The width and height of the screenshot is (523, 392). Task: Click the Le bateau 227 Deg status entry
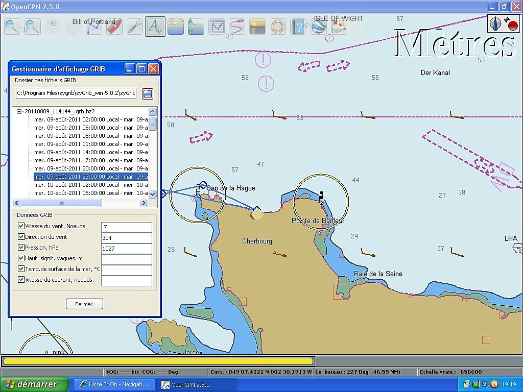365,372
